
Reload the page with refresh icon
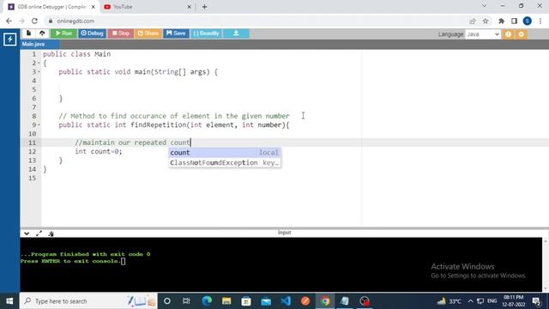pos(34,21)
